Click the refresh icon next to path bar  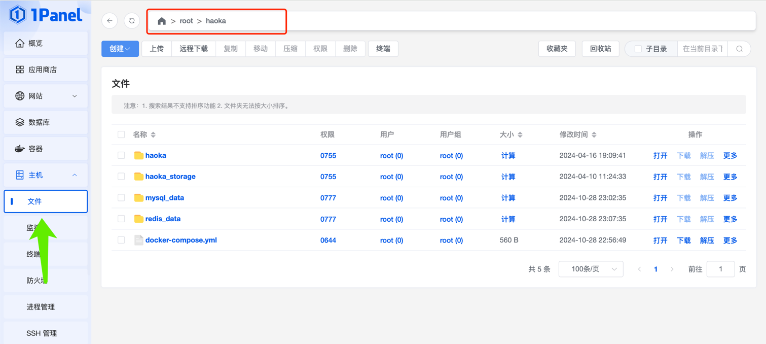pos(132,21)
